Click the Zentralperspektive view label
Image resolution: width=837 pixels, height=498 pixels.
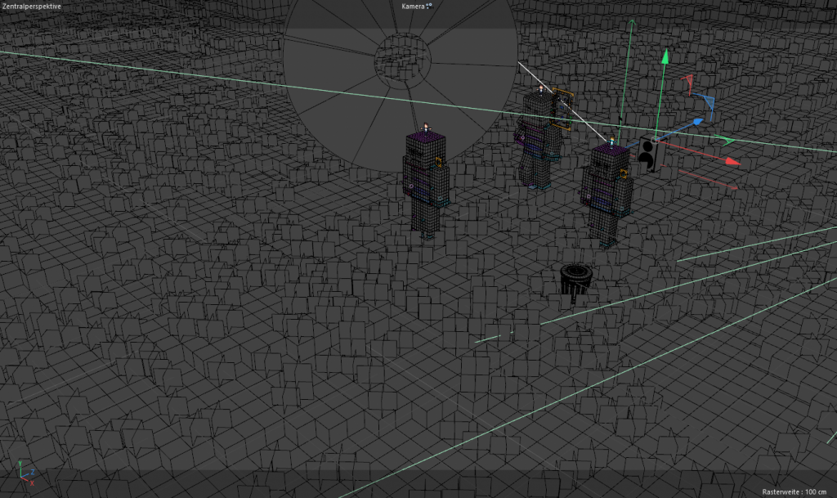31,7
